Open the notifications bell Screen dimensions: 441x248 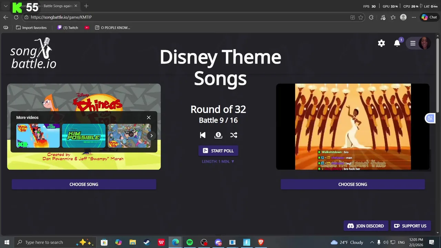[397, 43]
